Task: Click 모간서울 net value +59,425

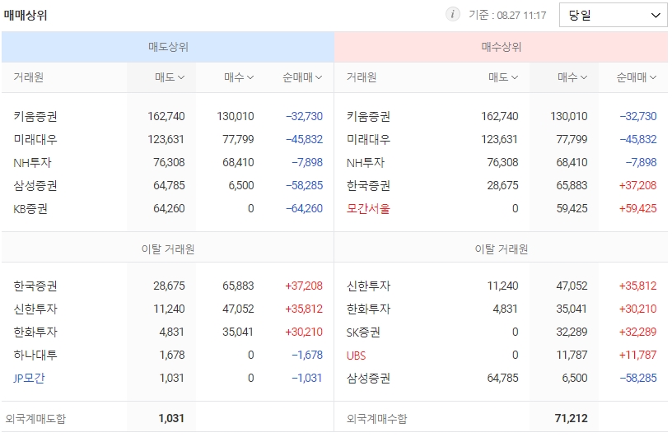Action: [637, 209]
